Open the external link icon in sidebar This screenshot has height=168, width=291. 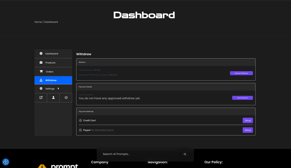(x=41, y=98)
